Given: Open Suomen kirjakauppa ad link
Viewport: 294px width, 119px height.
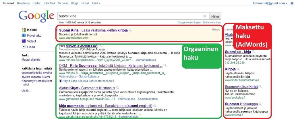Looking at the screenshot, I should [241, 104].
